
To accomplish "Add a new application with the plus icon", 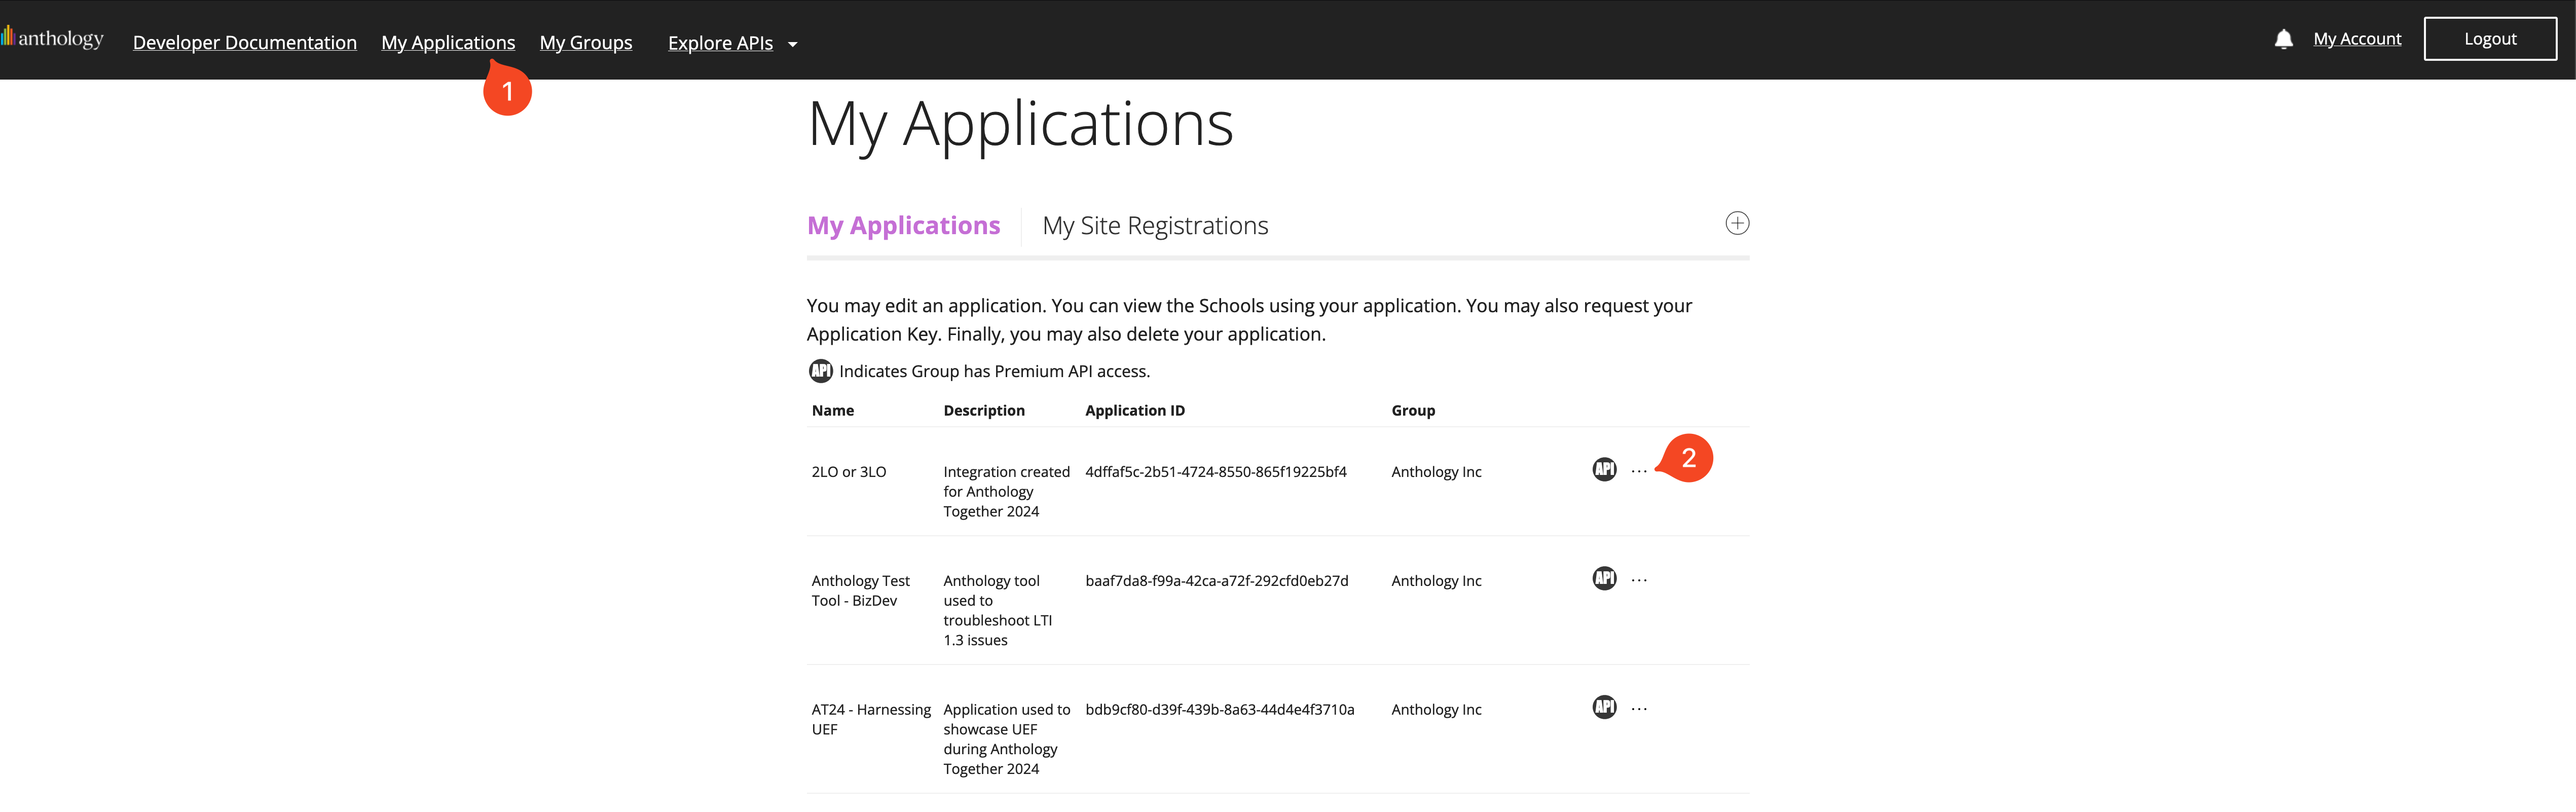I will tap(1737, 223).
